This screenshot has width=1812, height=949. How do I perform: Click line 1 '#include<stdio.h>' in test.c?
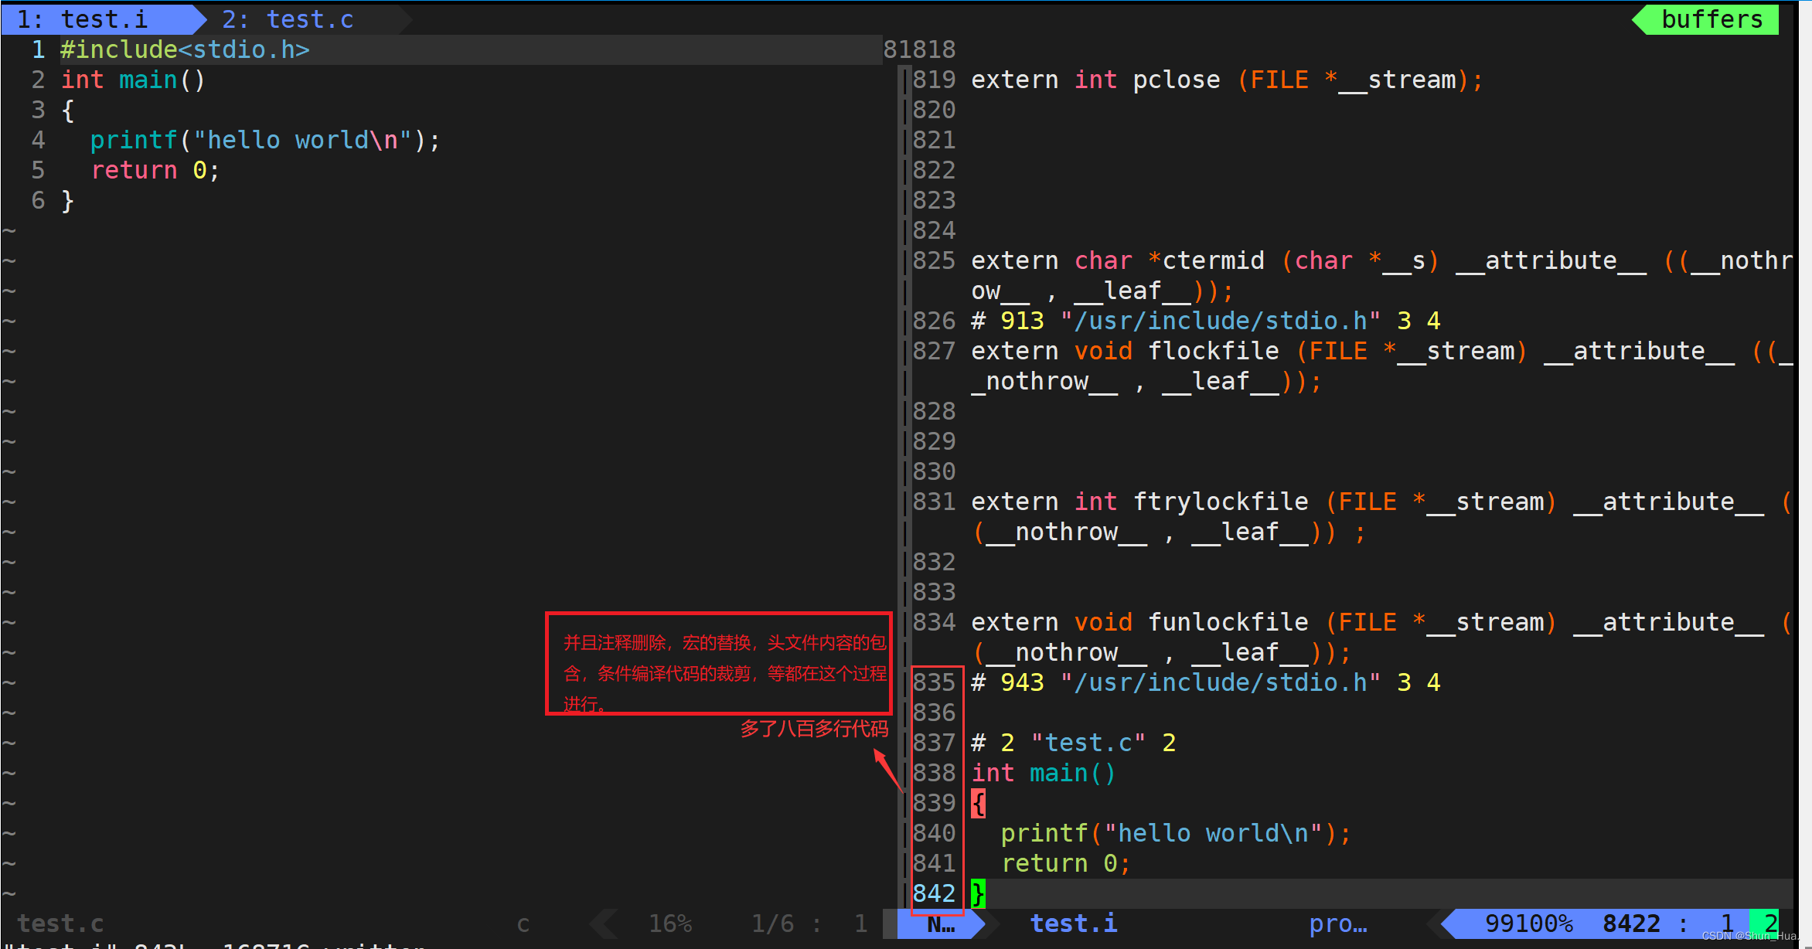(185, 49)
